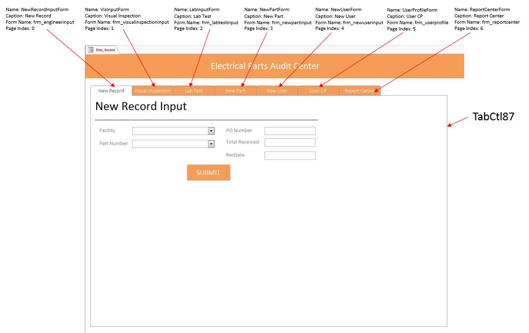Click the 'Page Index: 6' annotation text
Image resolution: width=529 pixels, height=333 pixels.
[x=469, y=29]
